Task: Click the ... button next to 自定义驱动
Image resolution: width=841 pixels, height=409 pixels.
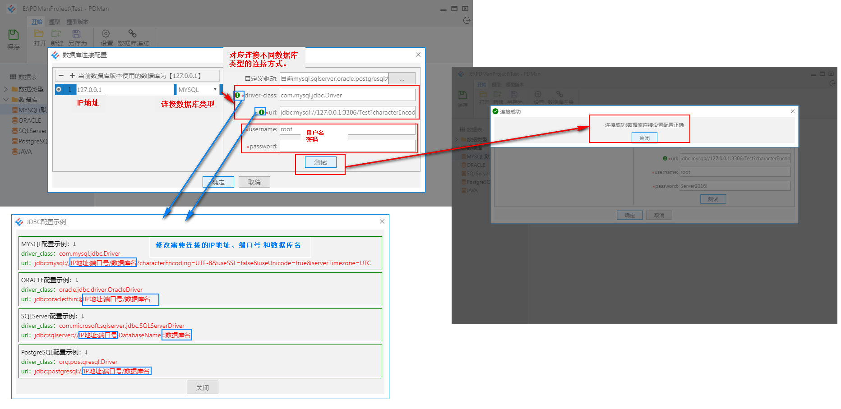Action: pos(402,78)
